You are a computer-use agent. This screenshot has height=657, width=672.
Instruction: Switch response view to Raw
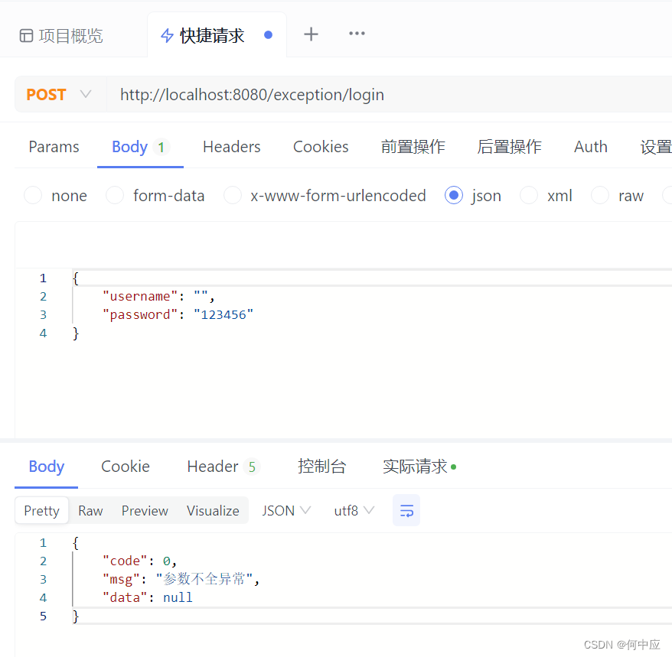[x=90, y=510]
